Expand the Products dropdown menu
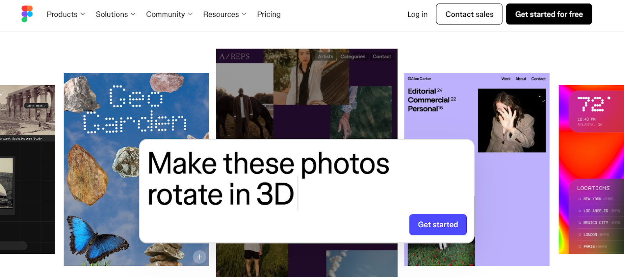This screenshot has height=277, width=624. point(66,14)
